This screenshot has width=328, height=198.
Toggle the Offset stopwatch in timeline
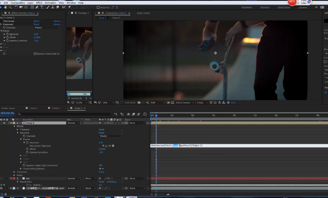(27, 149)
